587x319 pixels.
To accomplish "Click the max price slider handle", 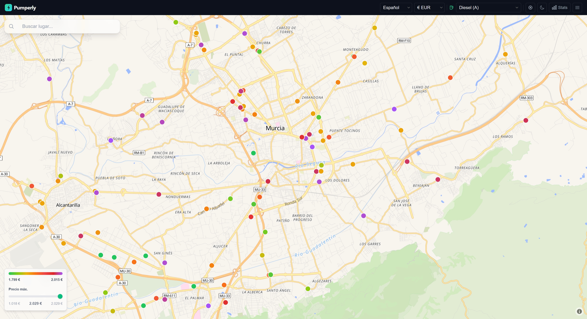I will coord(60,296).
